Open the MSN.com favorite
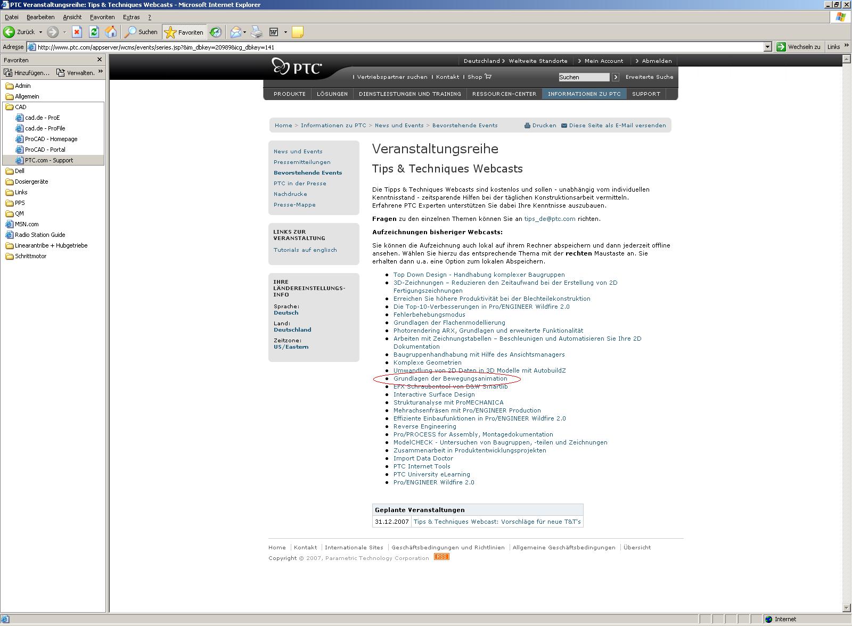 [22, 224]
